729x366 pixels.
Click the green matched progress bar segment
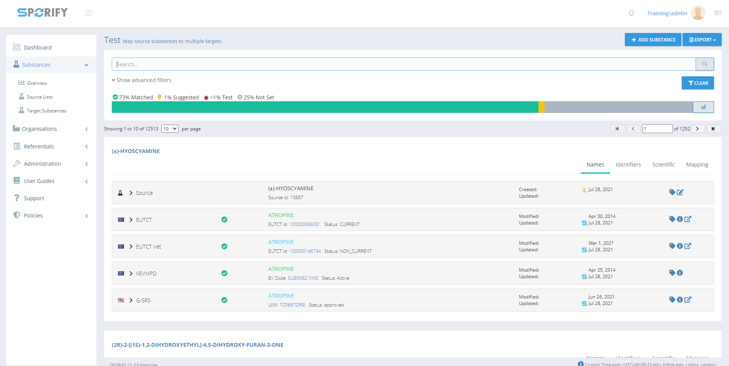point(325,107)
